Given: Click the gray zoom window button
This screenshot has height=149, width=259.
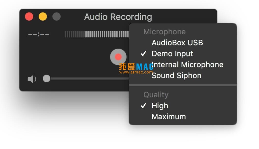Looking at the screenshot, I should pyautogui.click(x=57, y=17).
